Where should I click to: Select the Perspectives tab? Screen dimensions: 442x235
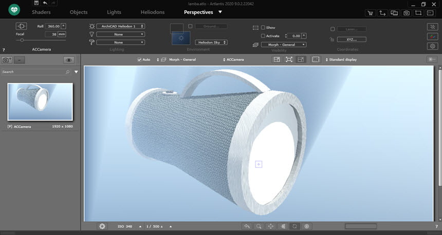(198, 12)
